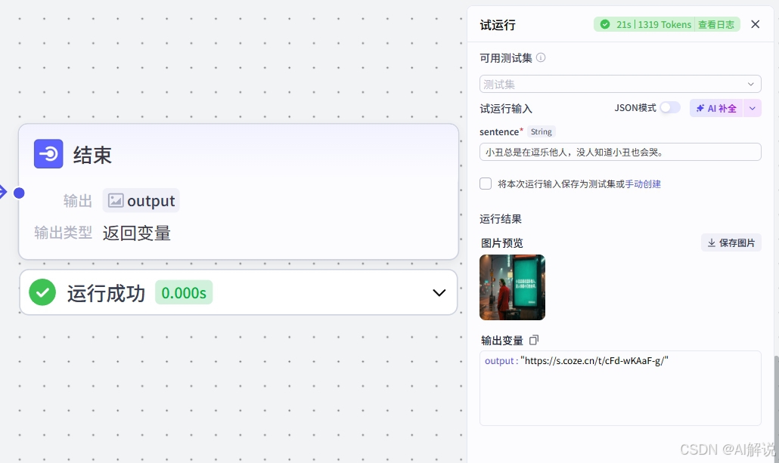The height and width of the screenshot is (463, 779).
Task: Click the End node icon beside 结束
Action: click(x=48, y=154)
